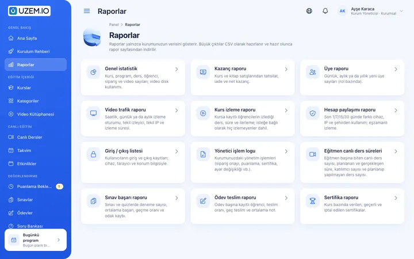Click the Etkinlikler calendar icon
414x259 pixels.
coord(11,163)
